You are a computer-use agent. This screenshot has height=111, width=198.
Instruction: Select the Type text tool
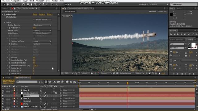pos(35,5)
